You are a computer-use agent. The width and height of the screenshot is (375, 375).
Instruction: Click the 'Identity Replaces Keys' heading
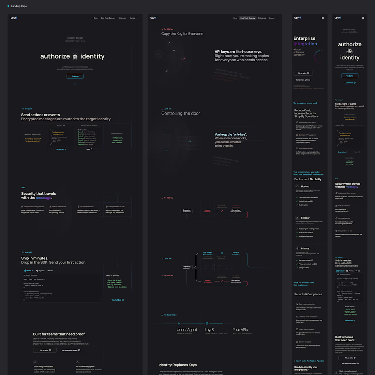[178, 365]
